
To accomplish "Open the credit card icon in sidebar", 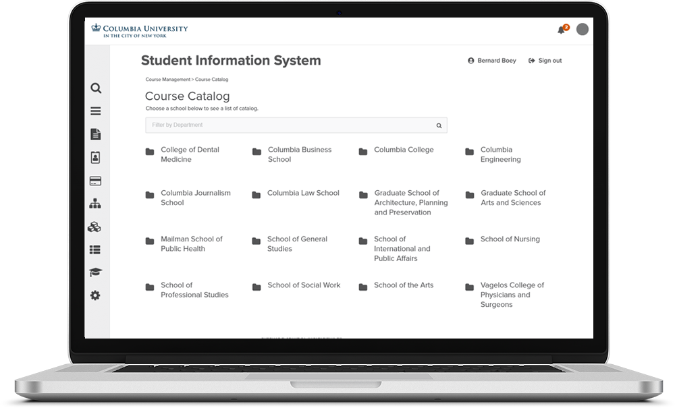I will pyautogui.click(x=96, y=181).
